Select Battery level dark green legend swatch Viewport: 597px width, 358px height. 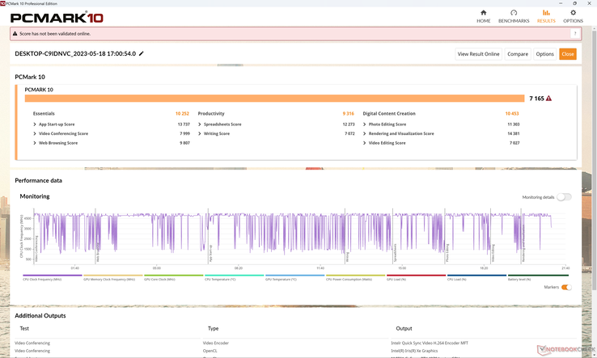pyautogui.click(x=538, y=275)
